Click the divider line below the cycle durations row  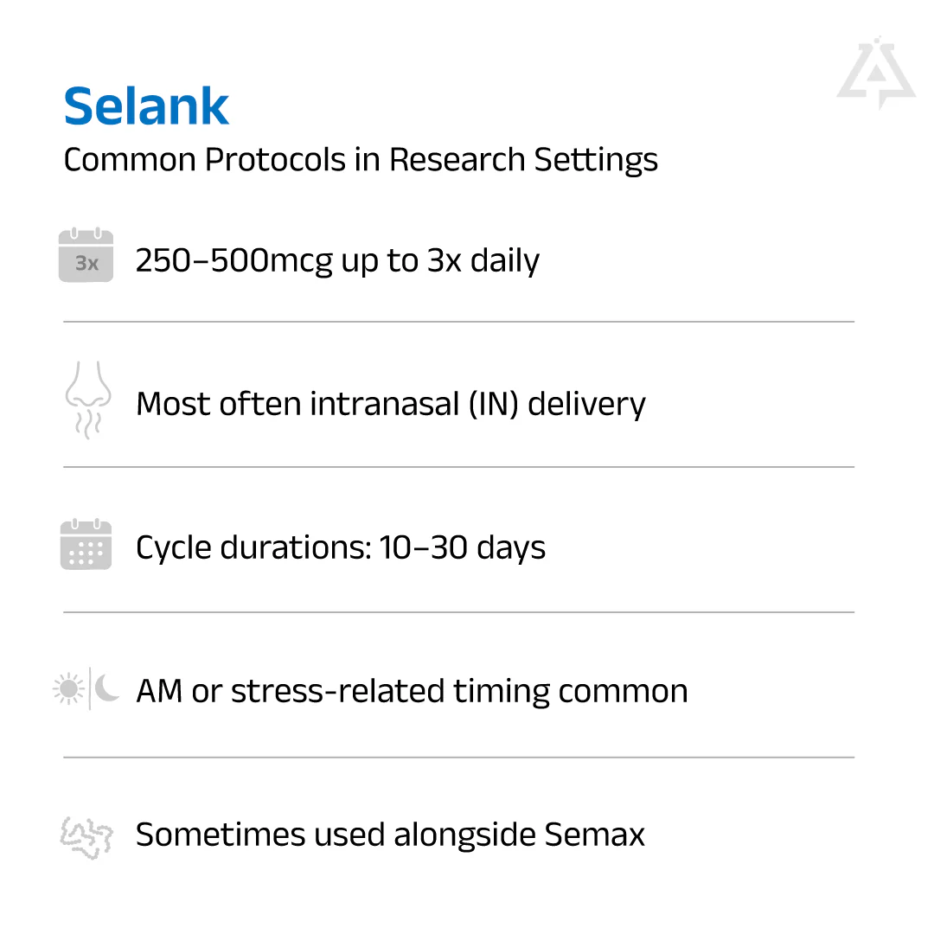coord(458,612)
